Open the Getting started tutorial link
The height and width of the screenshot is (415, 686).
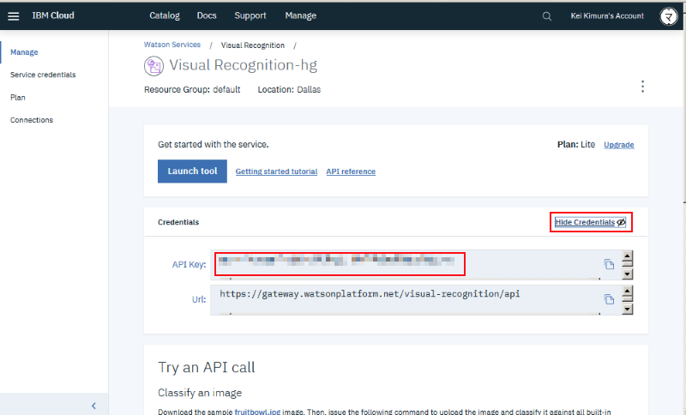276,171
